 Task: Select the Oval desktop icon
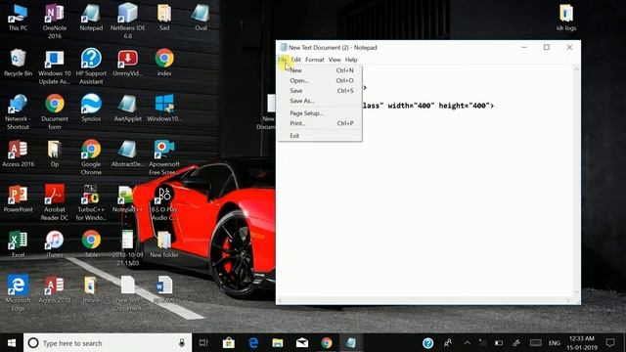click(x=201, y=18)
